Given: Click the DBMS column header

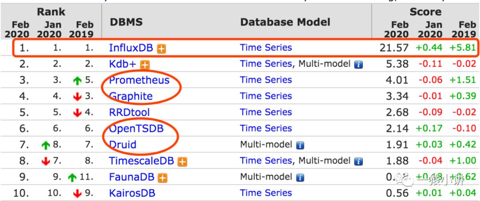Looking at the screenshot, I should (126, 22).
